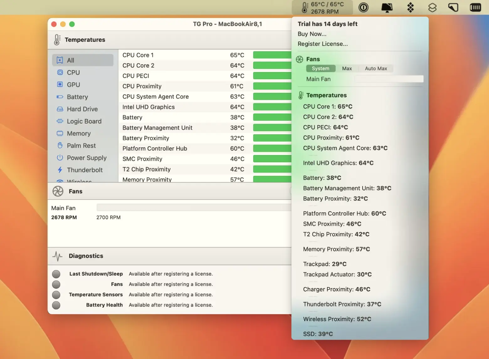This screenshot has width=489, height=359.
Task: Switch fan mode to Max
Action: (x=347, y=69)
